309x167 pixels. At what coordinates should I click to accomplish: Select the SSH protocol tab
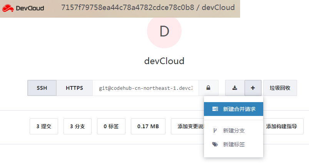[x=42, y=88]
